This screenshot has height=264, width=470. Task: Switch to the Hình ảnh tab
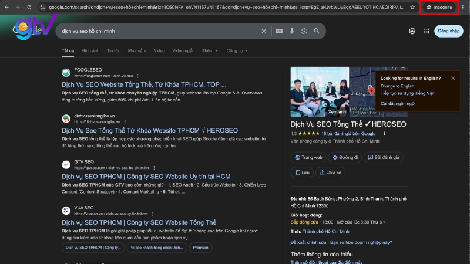pyautogui.click(x=90, y=51)
